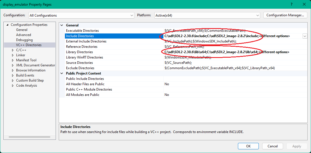Viewport: 311px width, 153px height.
Task: Expand the Code Analysis node
Action: tap(13, 85)
